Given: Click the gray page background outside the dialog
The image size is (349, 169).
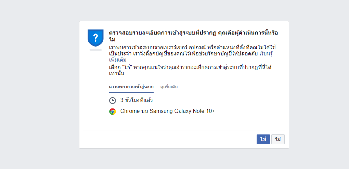Looking at the screenshot, I should (38, 84).
